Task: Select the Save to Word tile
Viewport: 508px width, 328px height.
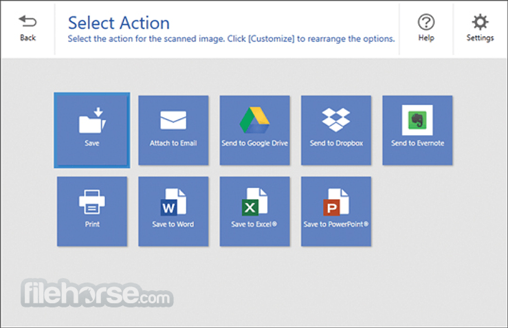Action: 173,211
